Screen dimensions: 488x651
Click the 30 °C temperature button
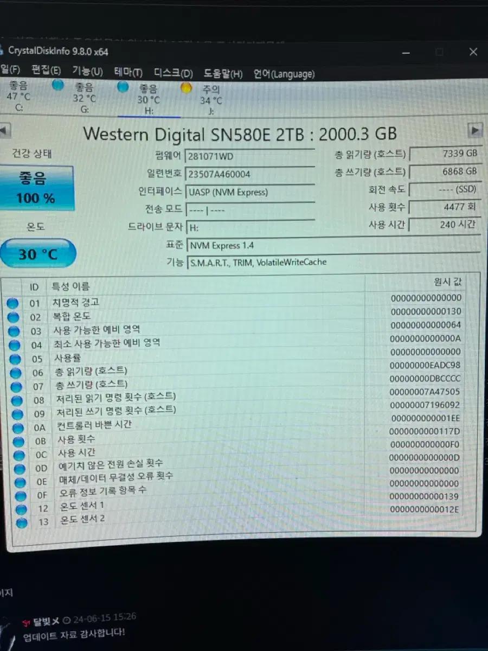(x=37, y=253)
